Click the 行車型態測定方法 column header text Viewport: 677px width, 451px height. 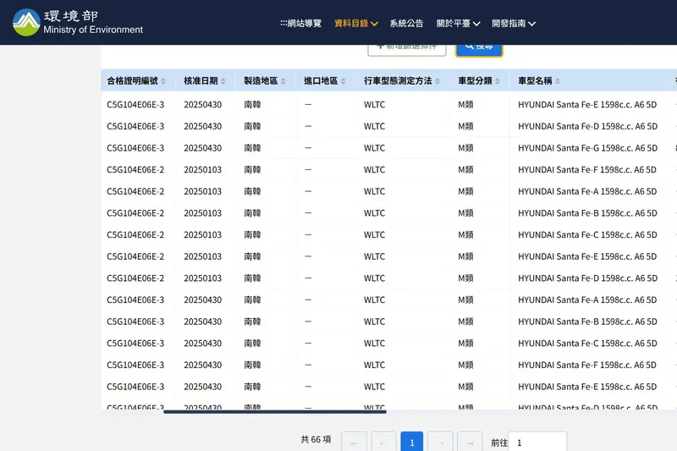(398, 80)
